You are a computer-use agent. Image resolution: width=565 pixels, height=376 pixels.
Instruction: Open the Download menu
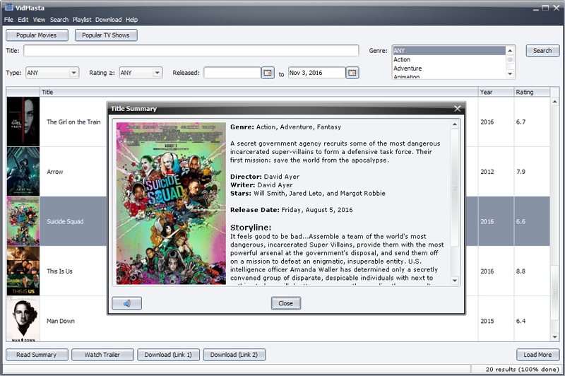[108, 20]
